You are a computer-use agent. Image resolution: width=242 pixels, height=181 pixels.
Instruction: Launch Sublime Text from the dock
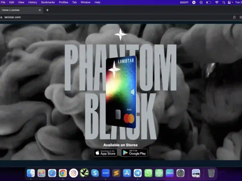[x=116, y=173]
